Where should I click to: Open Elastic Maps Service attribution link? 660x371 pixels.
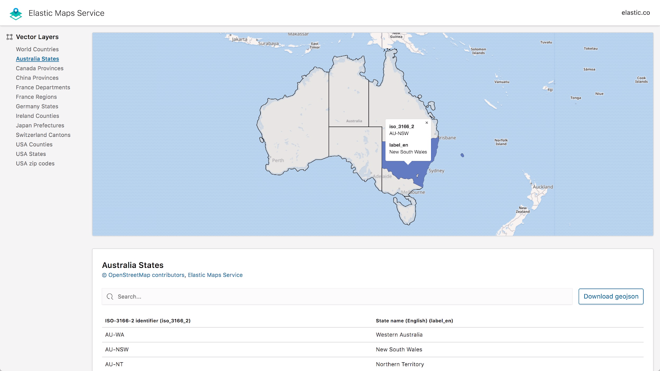click(215, 275)
